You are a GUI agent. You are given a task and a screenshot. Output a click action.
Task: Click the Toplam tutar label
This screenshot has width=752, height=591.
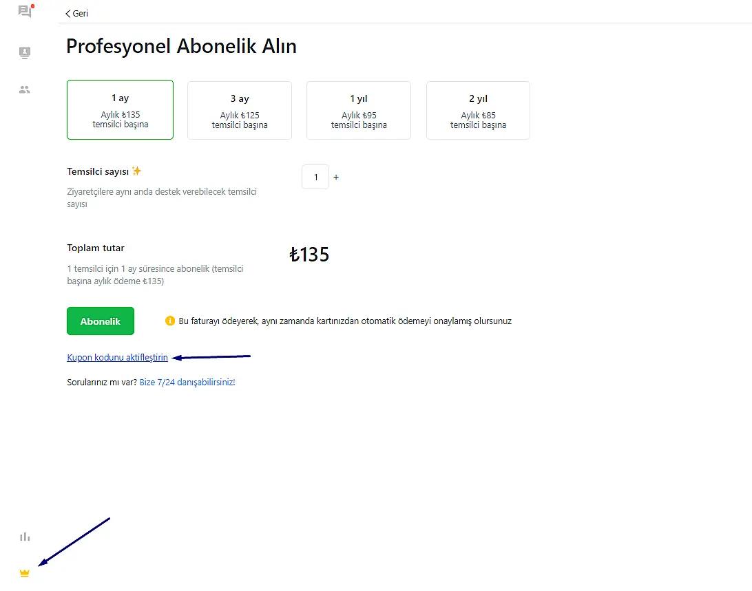click(x=96, y=248)
